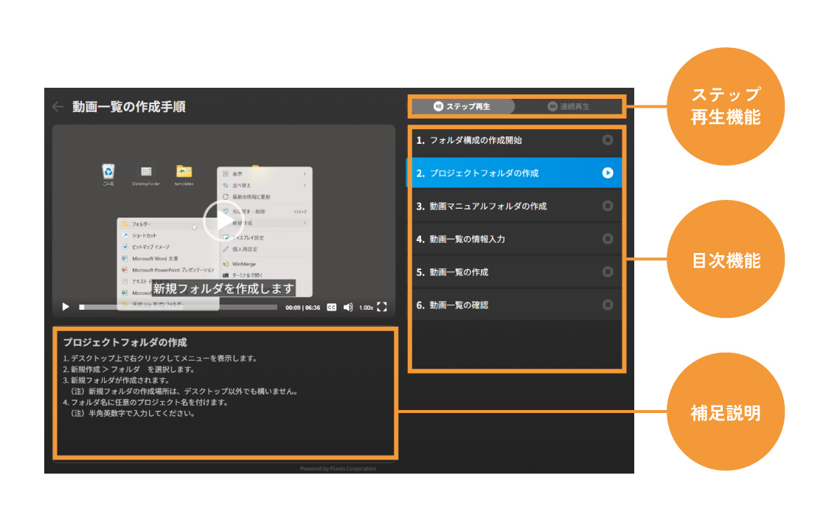This screenshot has height=531, width=826.
Task: Choose 個人用設定 from the right-click menu
Action: (244, 249)
